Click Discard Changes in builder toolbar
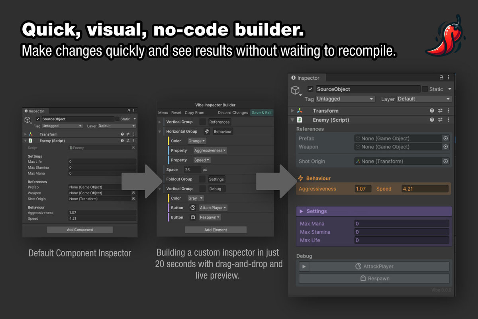This screenshot has height=319, width=478. coord(233,113)
